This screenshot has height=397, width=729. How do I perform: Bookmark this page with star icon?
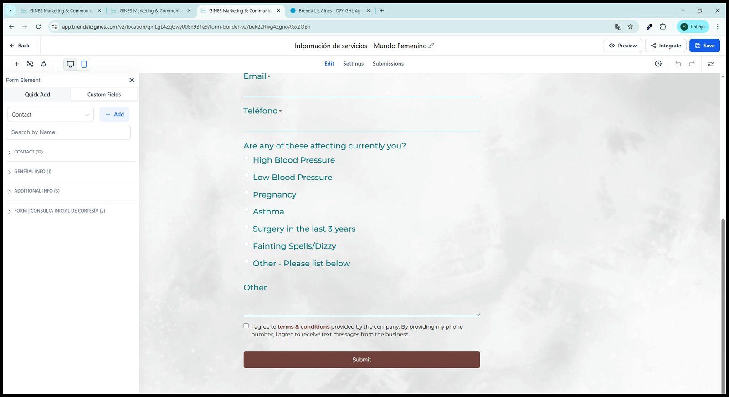631,27
